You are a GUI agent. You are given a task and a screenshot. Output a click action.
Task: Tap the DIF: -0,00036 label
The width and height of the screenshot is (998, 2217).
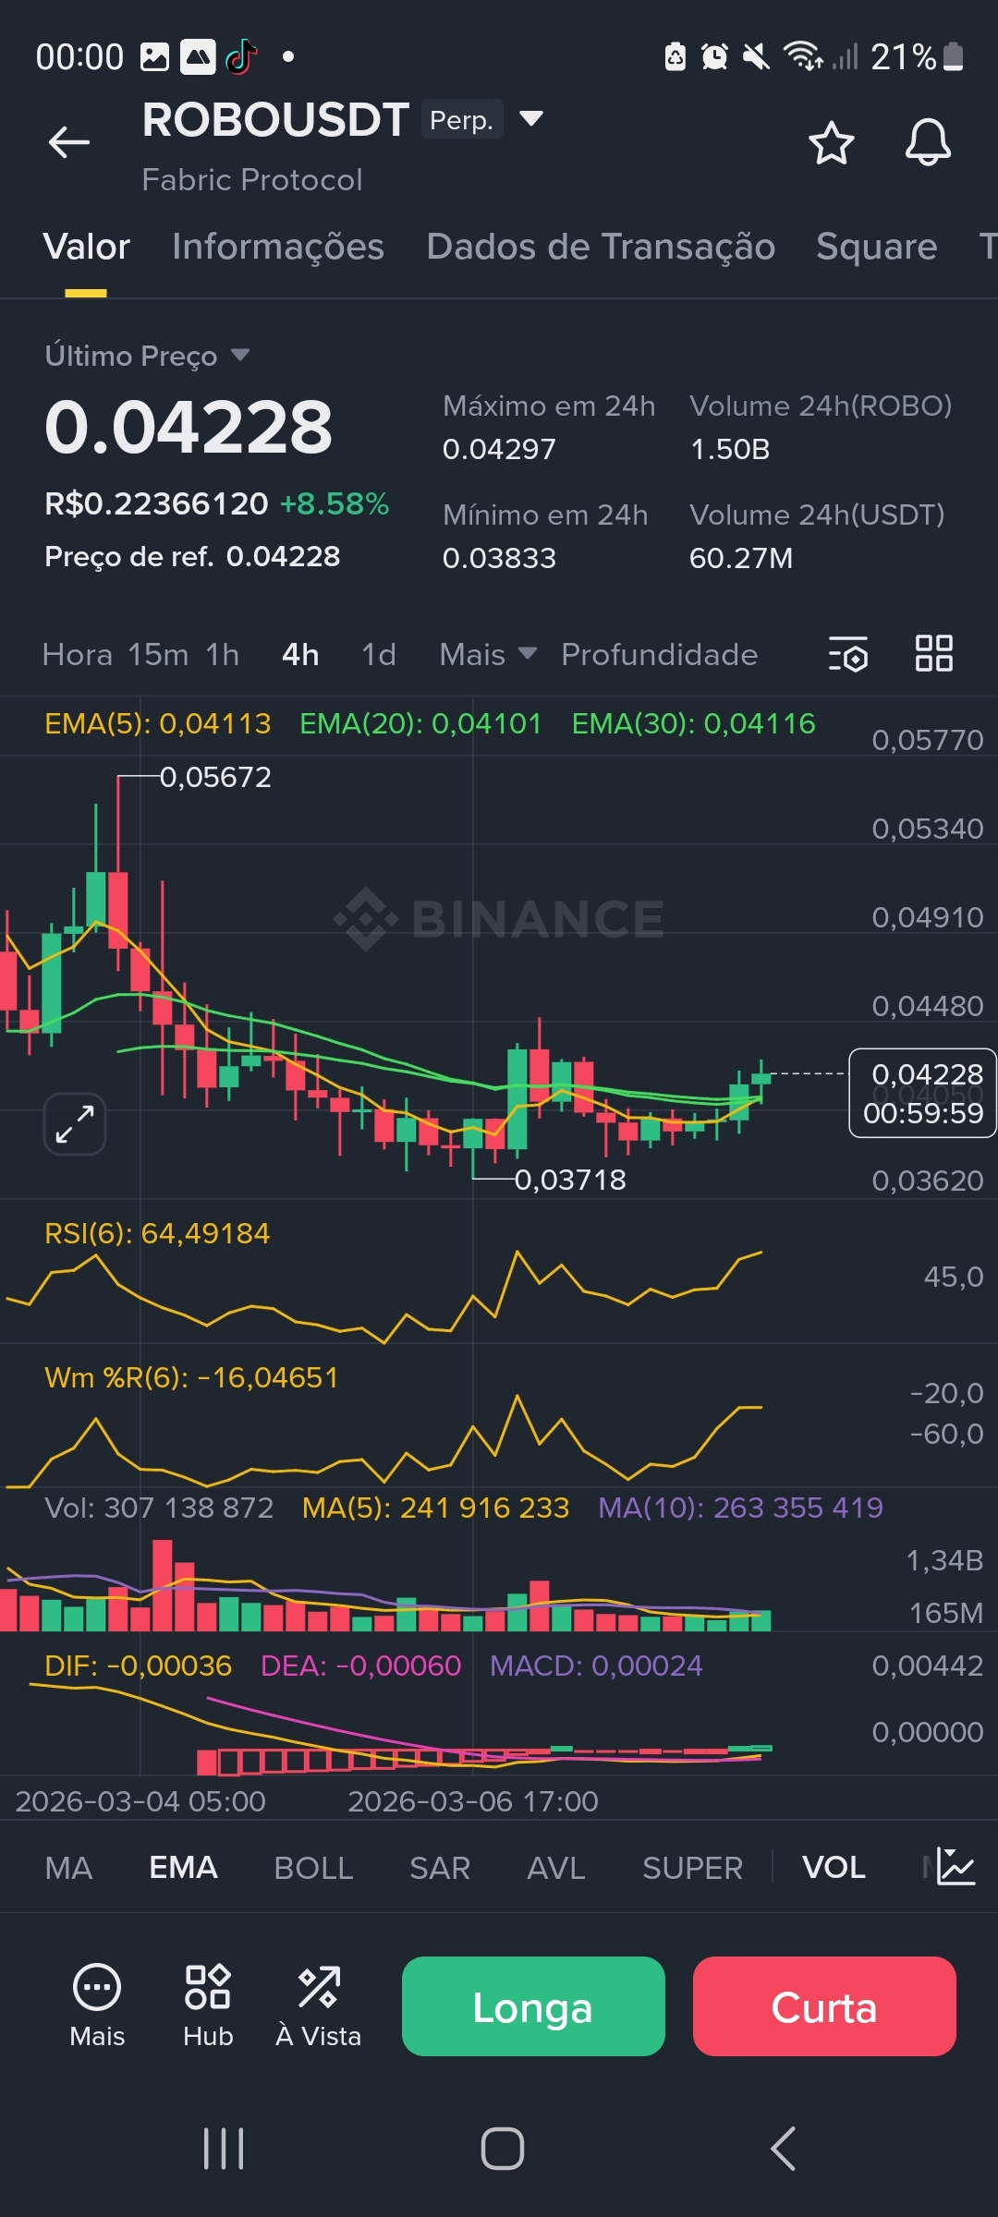138,1666
